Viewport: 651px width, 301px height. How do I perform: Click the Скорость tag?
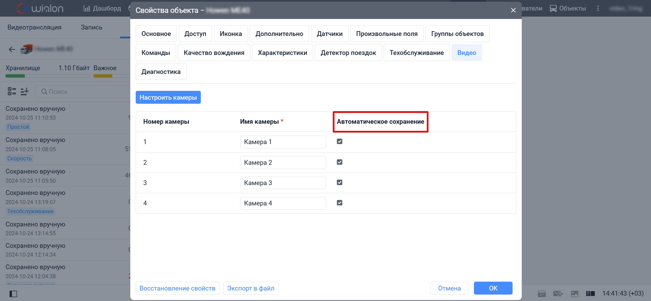pos(19,158)
